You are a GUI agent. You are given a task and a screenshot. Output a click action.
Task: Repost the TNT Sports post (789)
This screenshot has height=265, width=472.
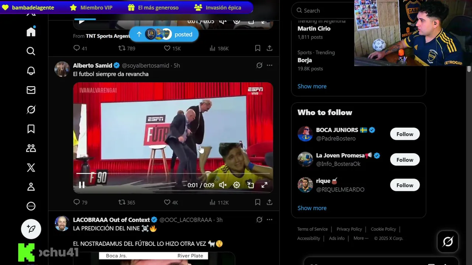(x=126, y=48)
